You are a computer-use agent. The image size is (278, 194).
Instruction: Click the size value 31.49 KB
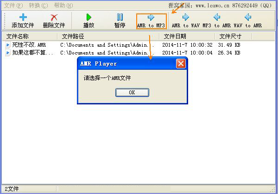(229, 45)
